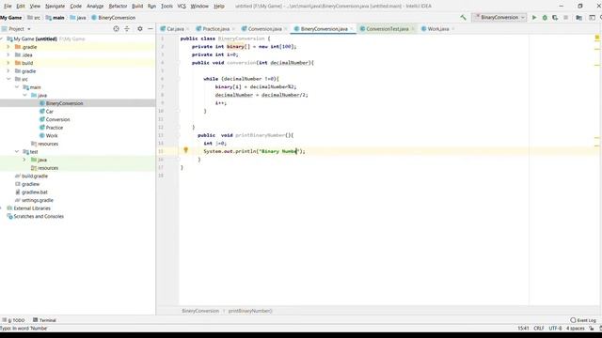
Task: Run with coverage icon in toolbar
Action: [x=555, y=17]
